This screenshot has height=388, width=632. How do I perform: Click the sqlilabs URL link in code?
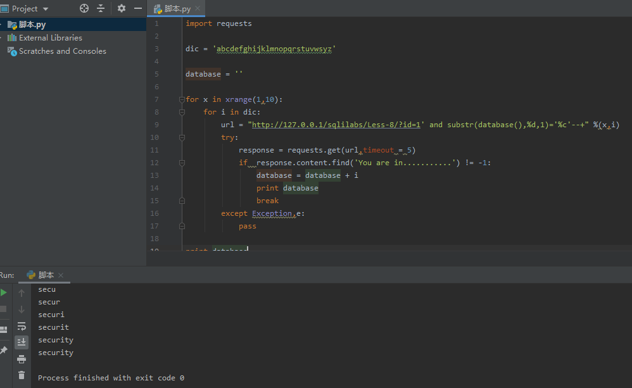[x=336, y=125]
